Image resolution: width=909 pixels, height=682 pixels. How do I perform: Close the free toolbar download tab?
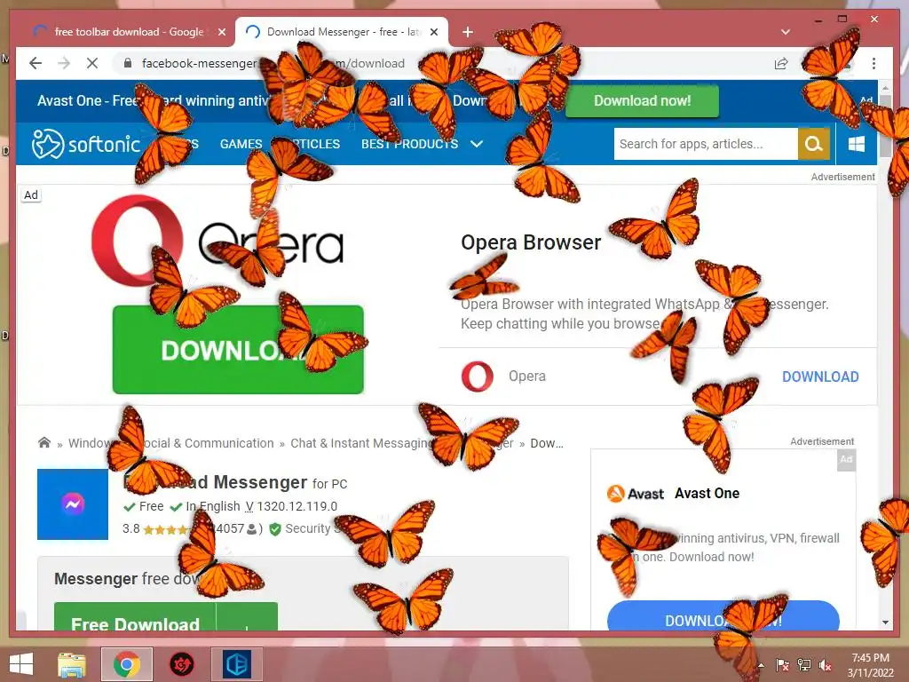[x=221, y=32]
